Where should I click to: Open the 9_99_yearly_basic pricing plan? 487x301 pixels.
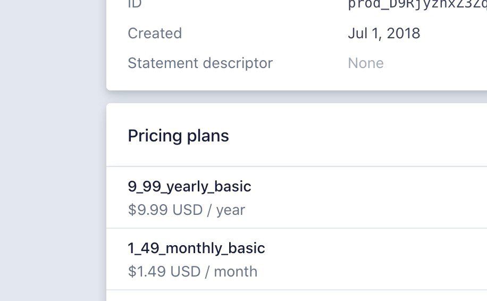pyautogui.click(x=189, y=187)
